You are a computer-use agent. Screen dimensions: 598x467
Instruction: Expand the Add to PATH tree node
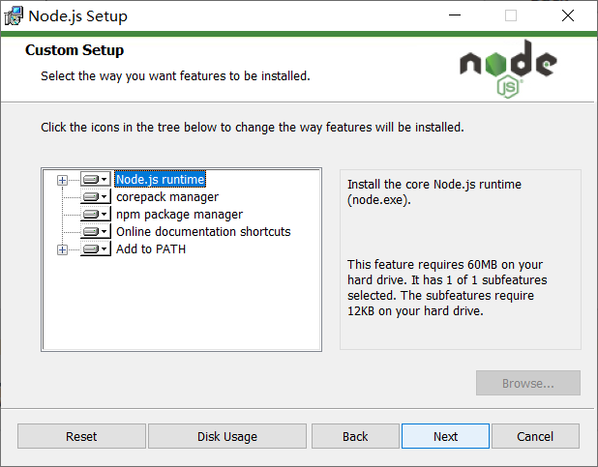coord(62,249)
